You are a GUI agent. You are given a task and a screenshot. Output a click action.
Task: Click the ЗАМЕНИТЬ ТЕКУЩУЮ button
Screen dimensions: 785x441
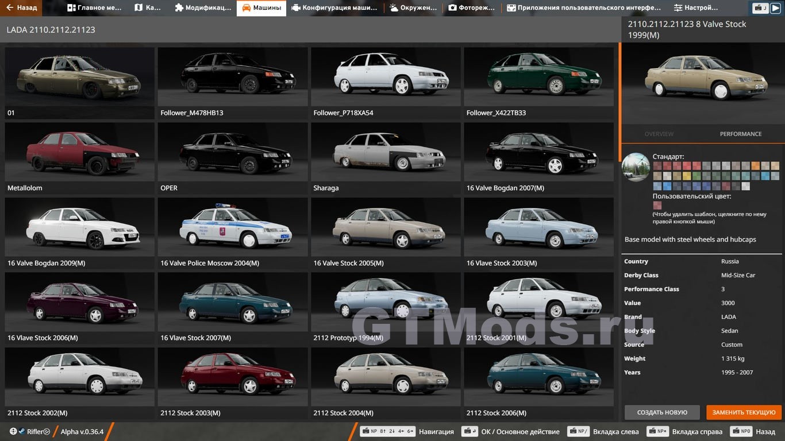pos(744,412)
